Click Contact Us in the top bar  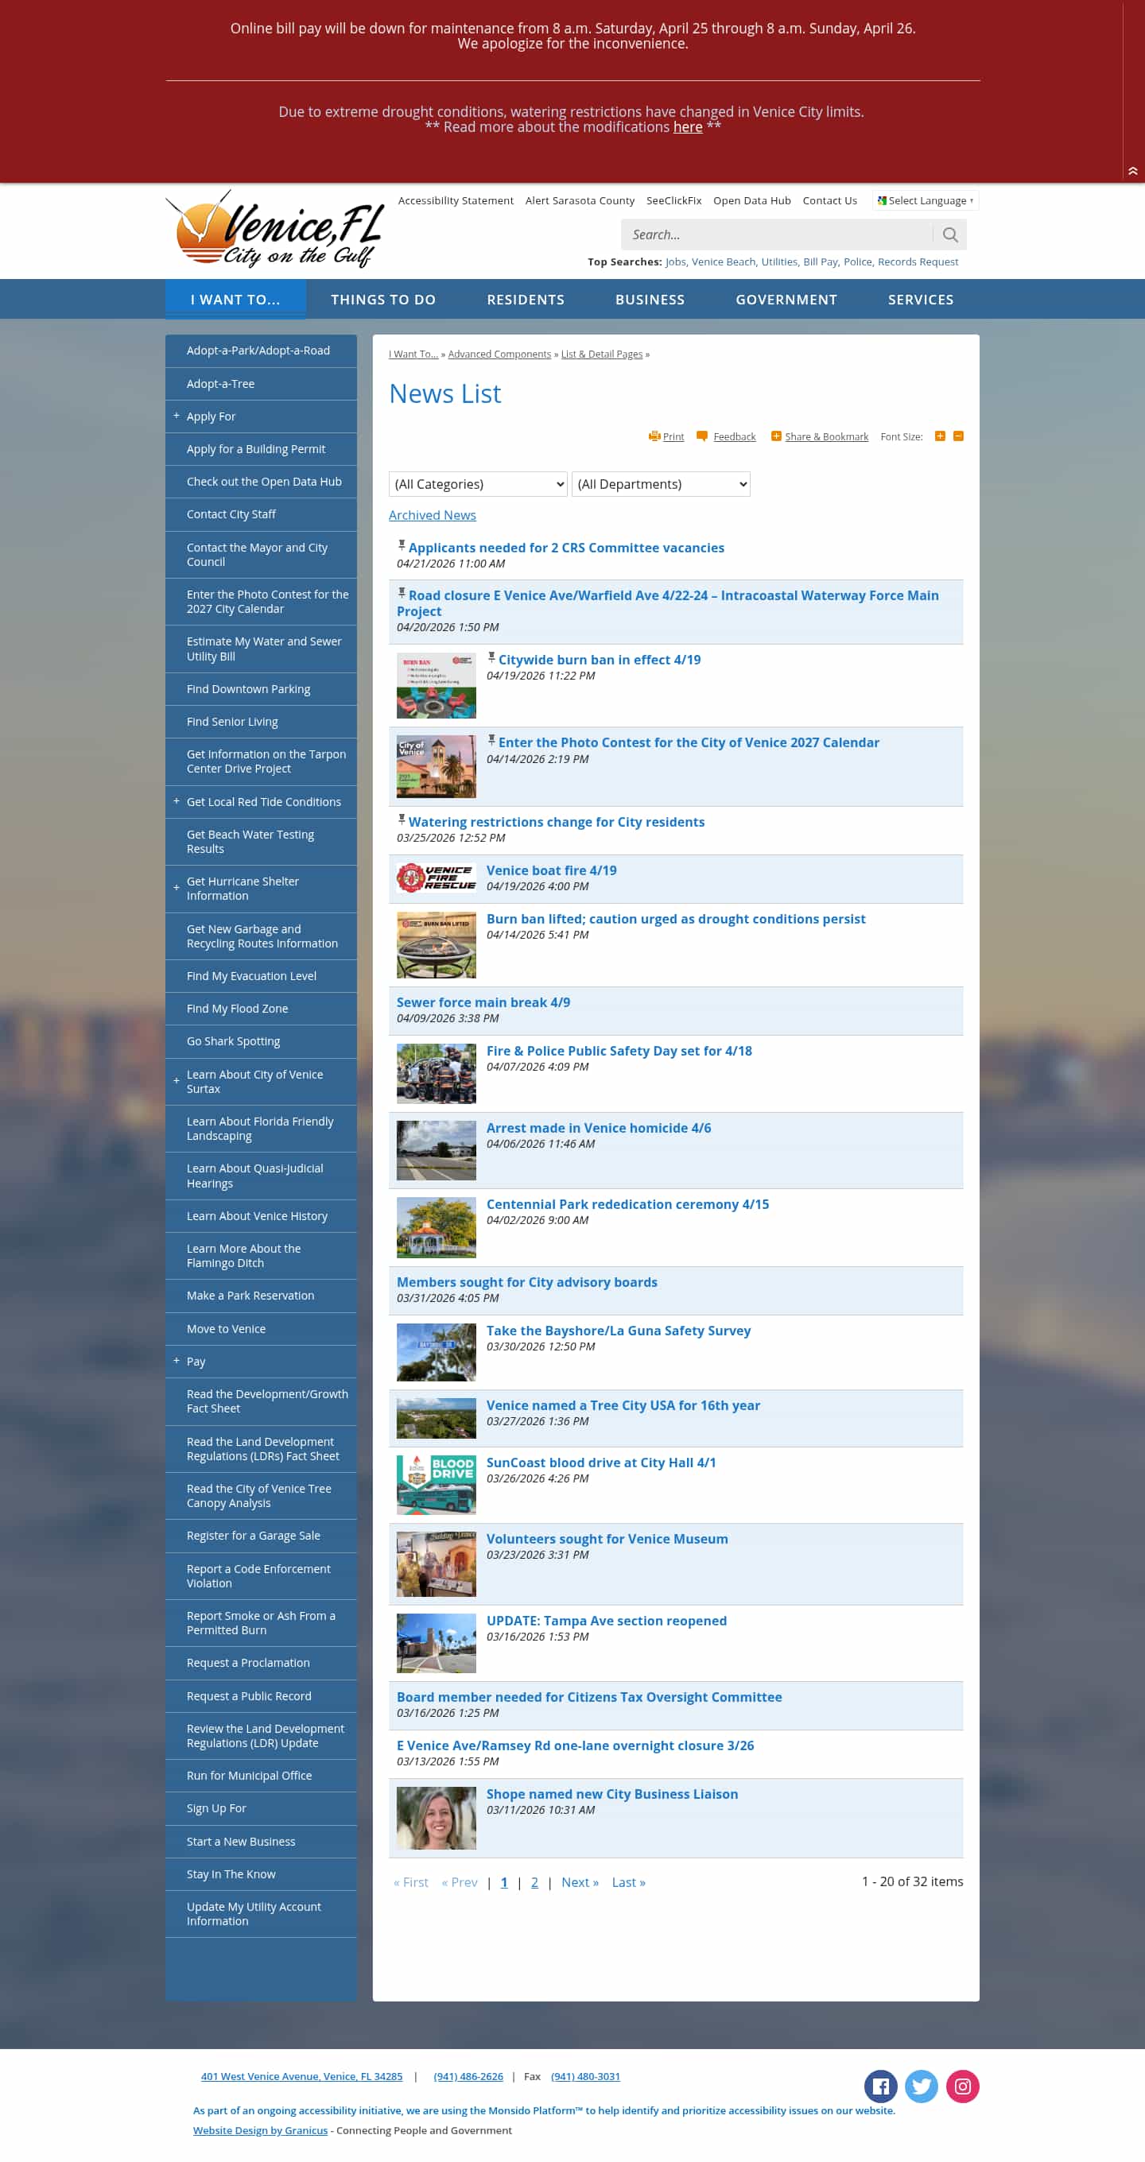pyautogui.click(x=829, y=200)
